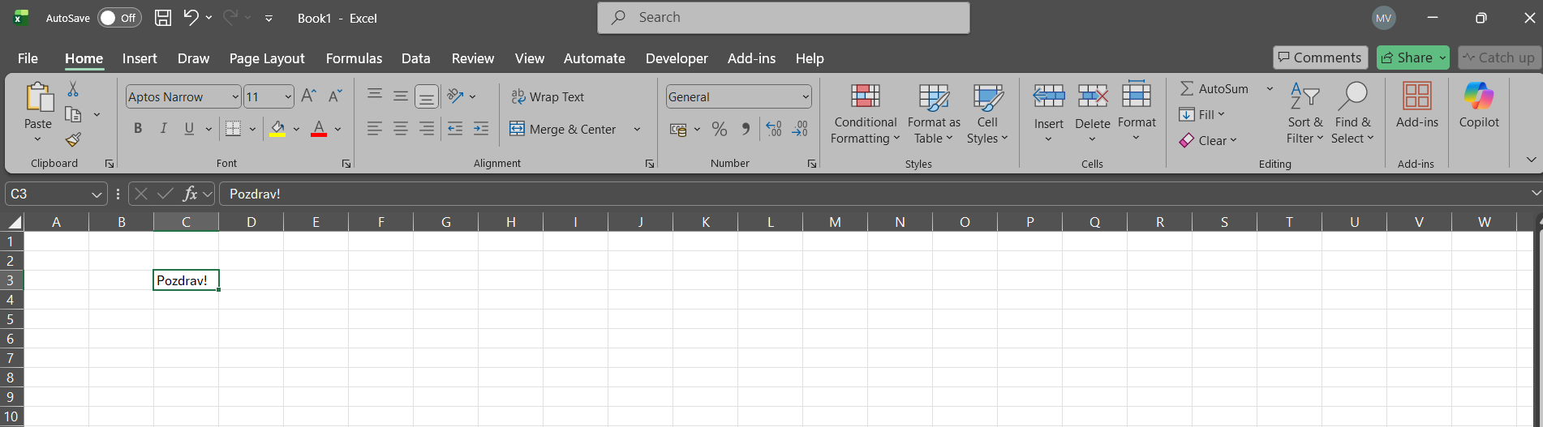Switch to the Formulas tab
The image size is (1543, 427).
click(x=354, y=58)
